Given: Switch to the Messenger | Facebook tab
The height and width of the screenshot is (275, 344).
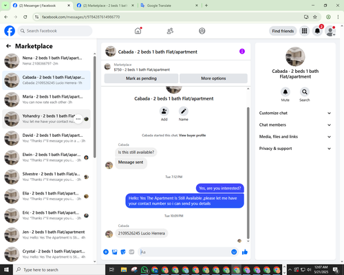Looking at the screenshot, I should click(42, 5).
